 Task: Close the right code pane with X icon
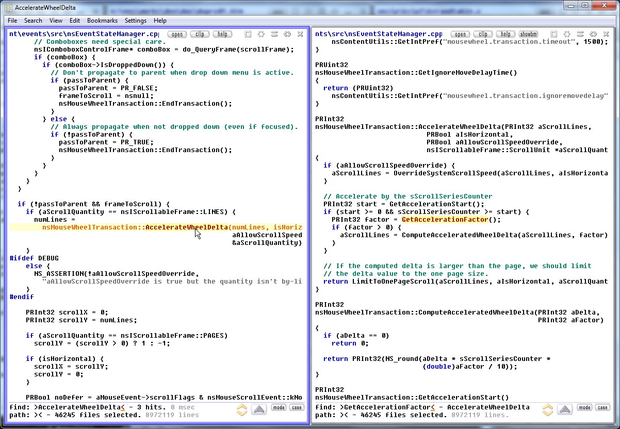pyautogui.click(x=606, y=34)
